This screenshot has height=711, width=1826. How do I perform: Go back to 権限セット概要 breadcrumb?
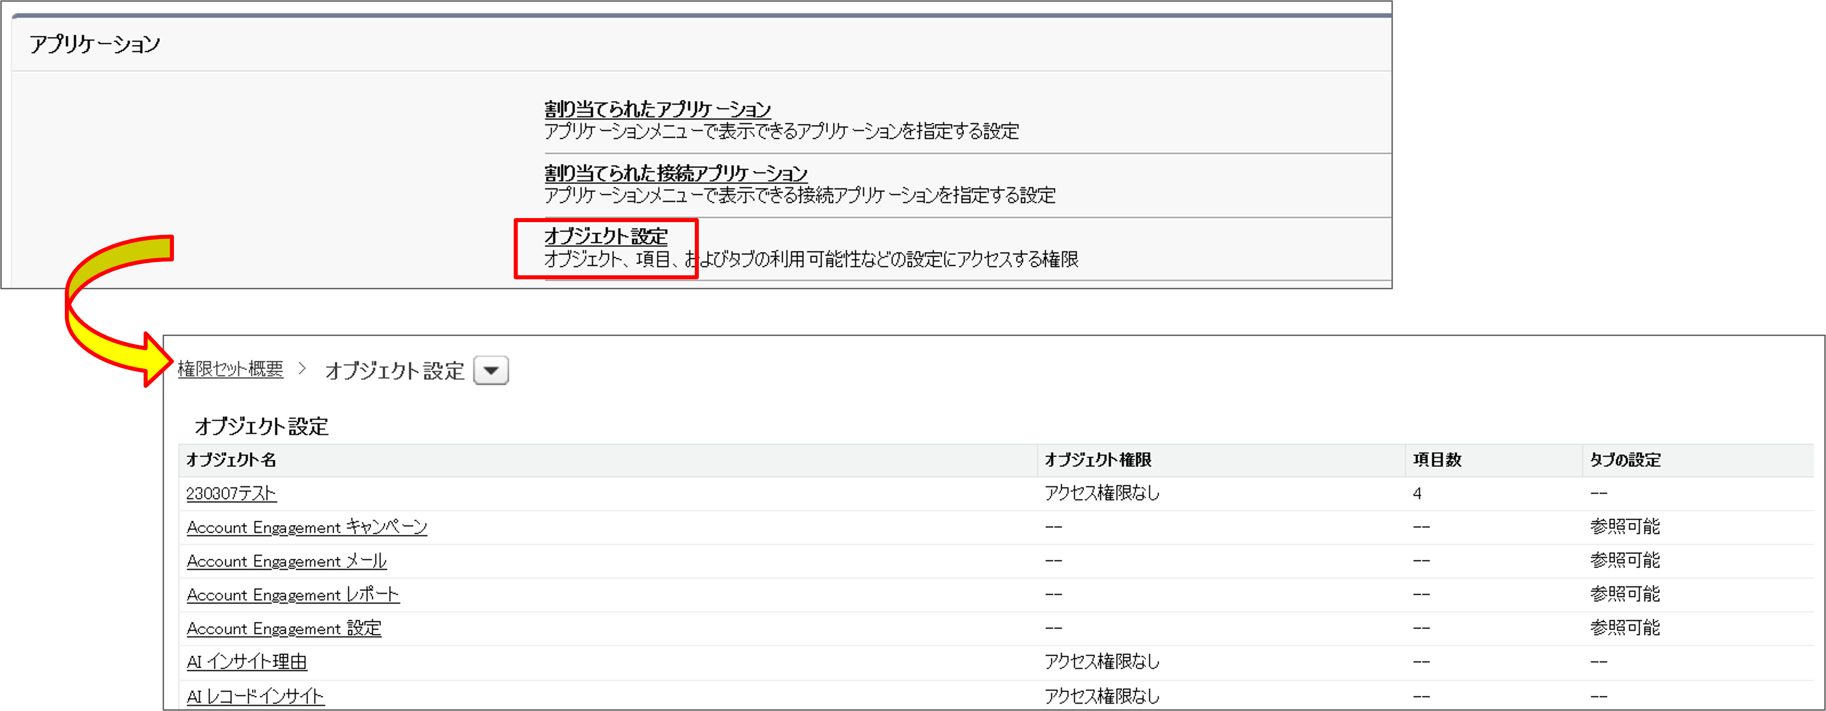[x=230, y=369]
